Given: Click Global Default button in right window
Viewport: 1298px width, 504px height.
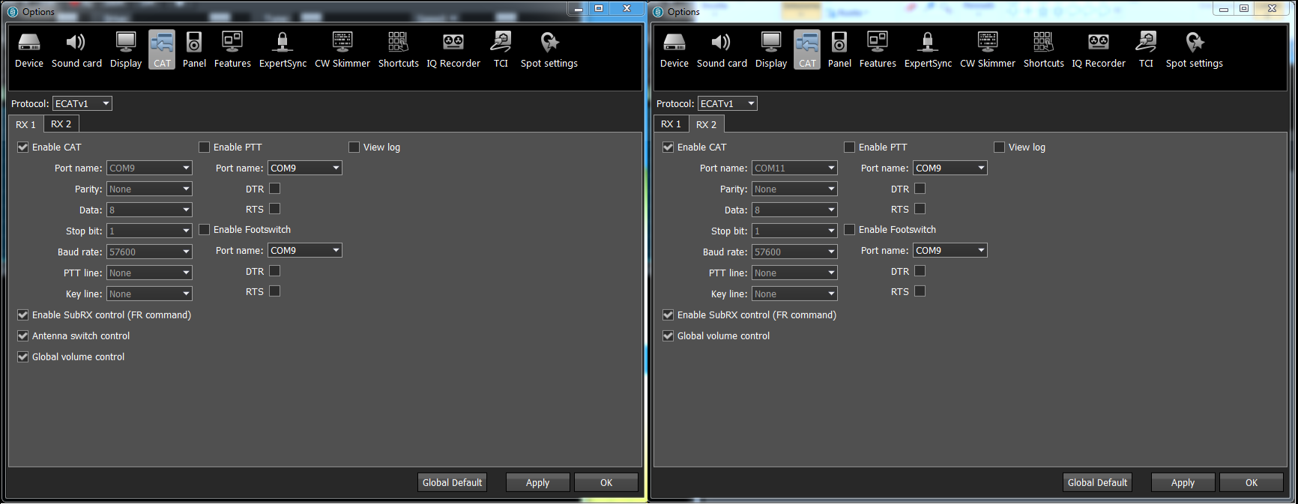Looking at the screenshot, I should (1097, 483).
